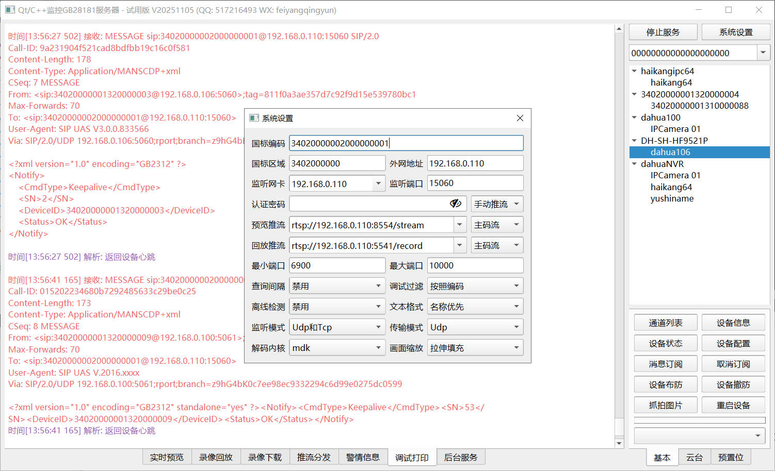This screenshot has width=775, height=471.
Task: Open the 预览推流 address dropdown arrow
Action: pyautogui.click(x=459, y=225)
